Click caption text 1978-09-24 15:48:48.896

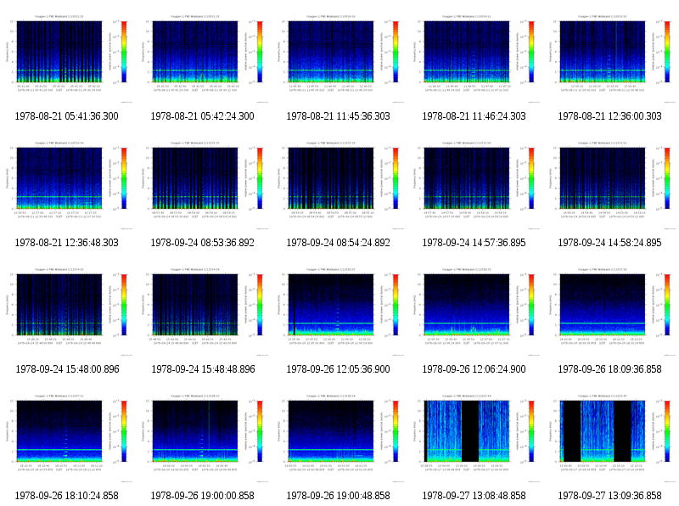pyautogui.click(x=203, y=369)
